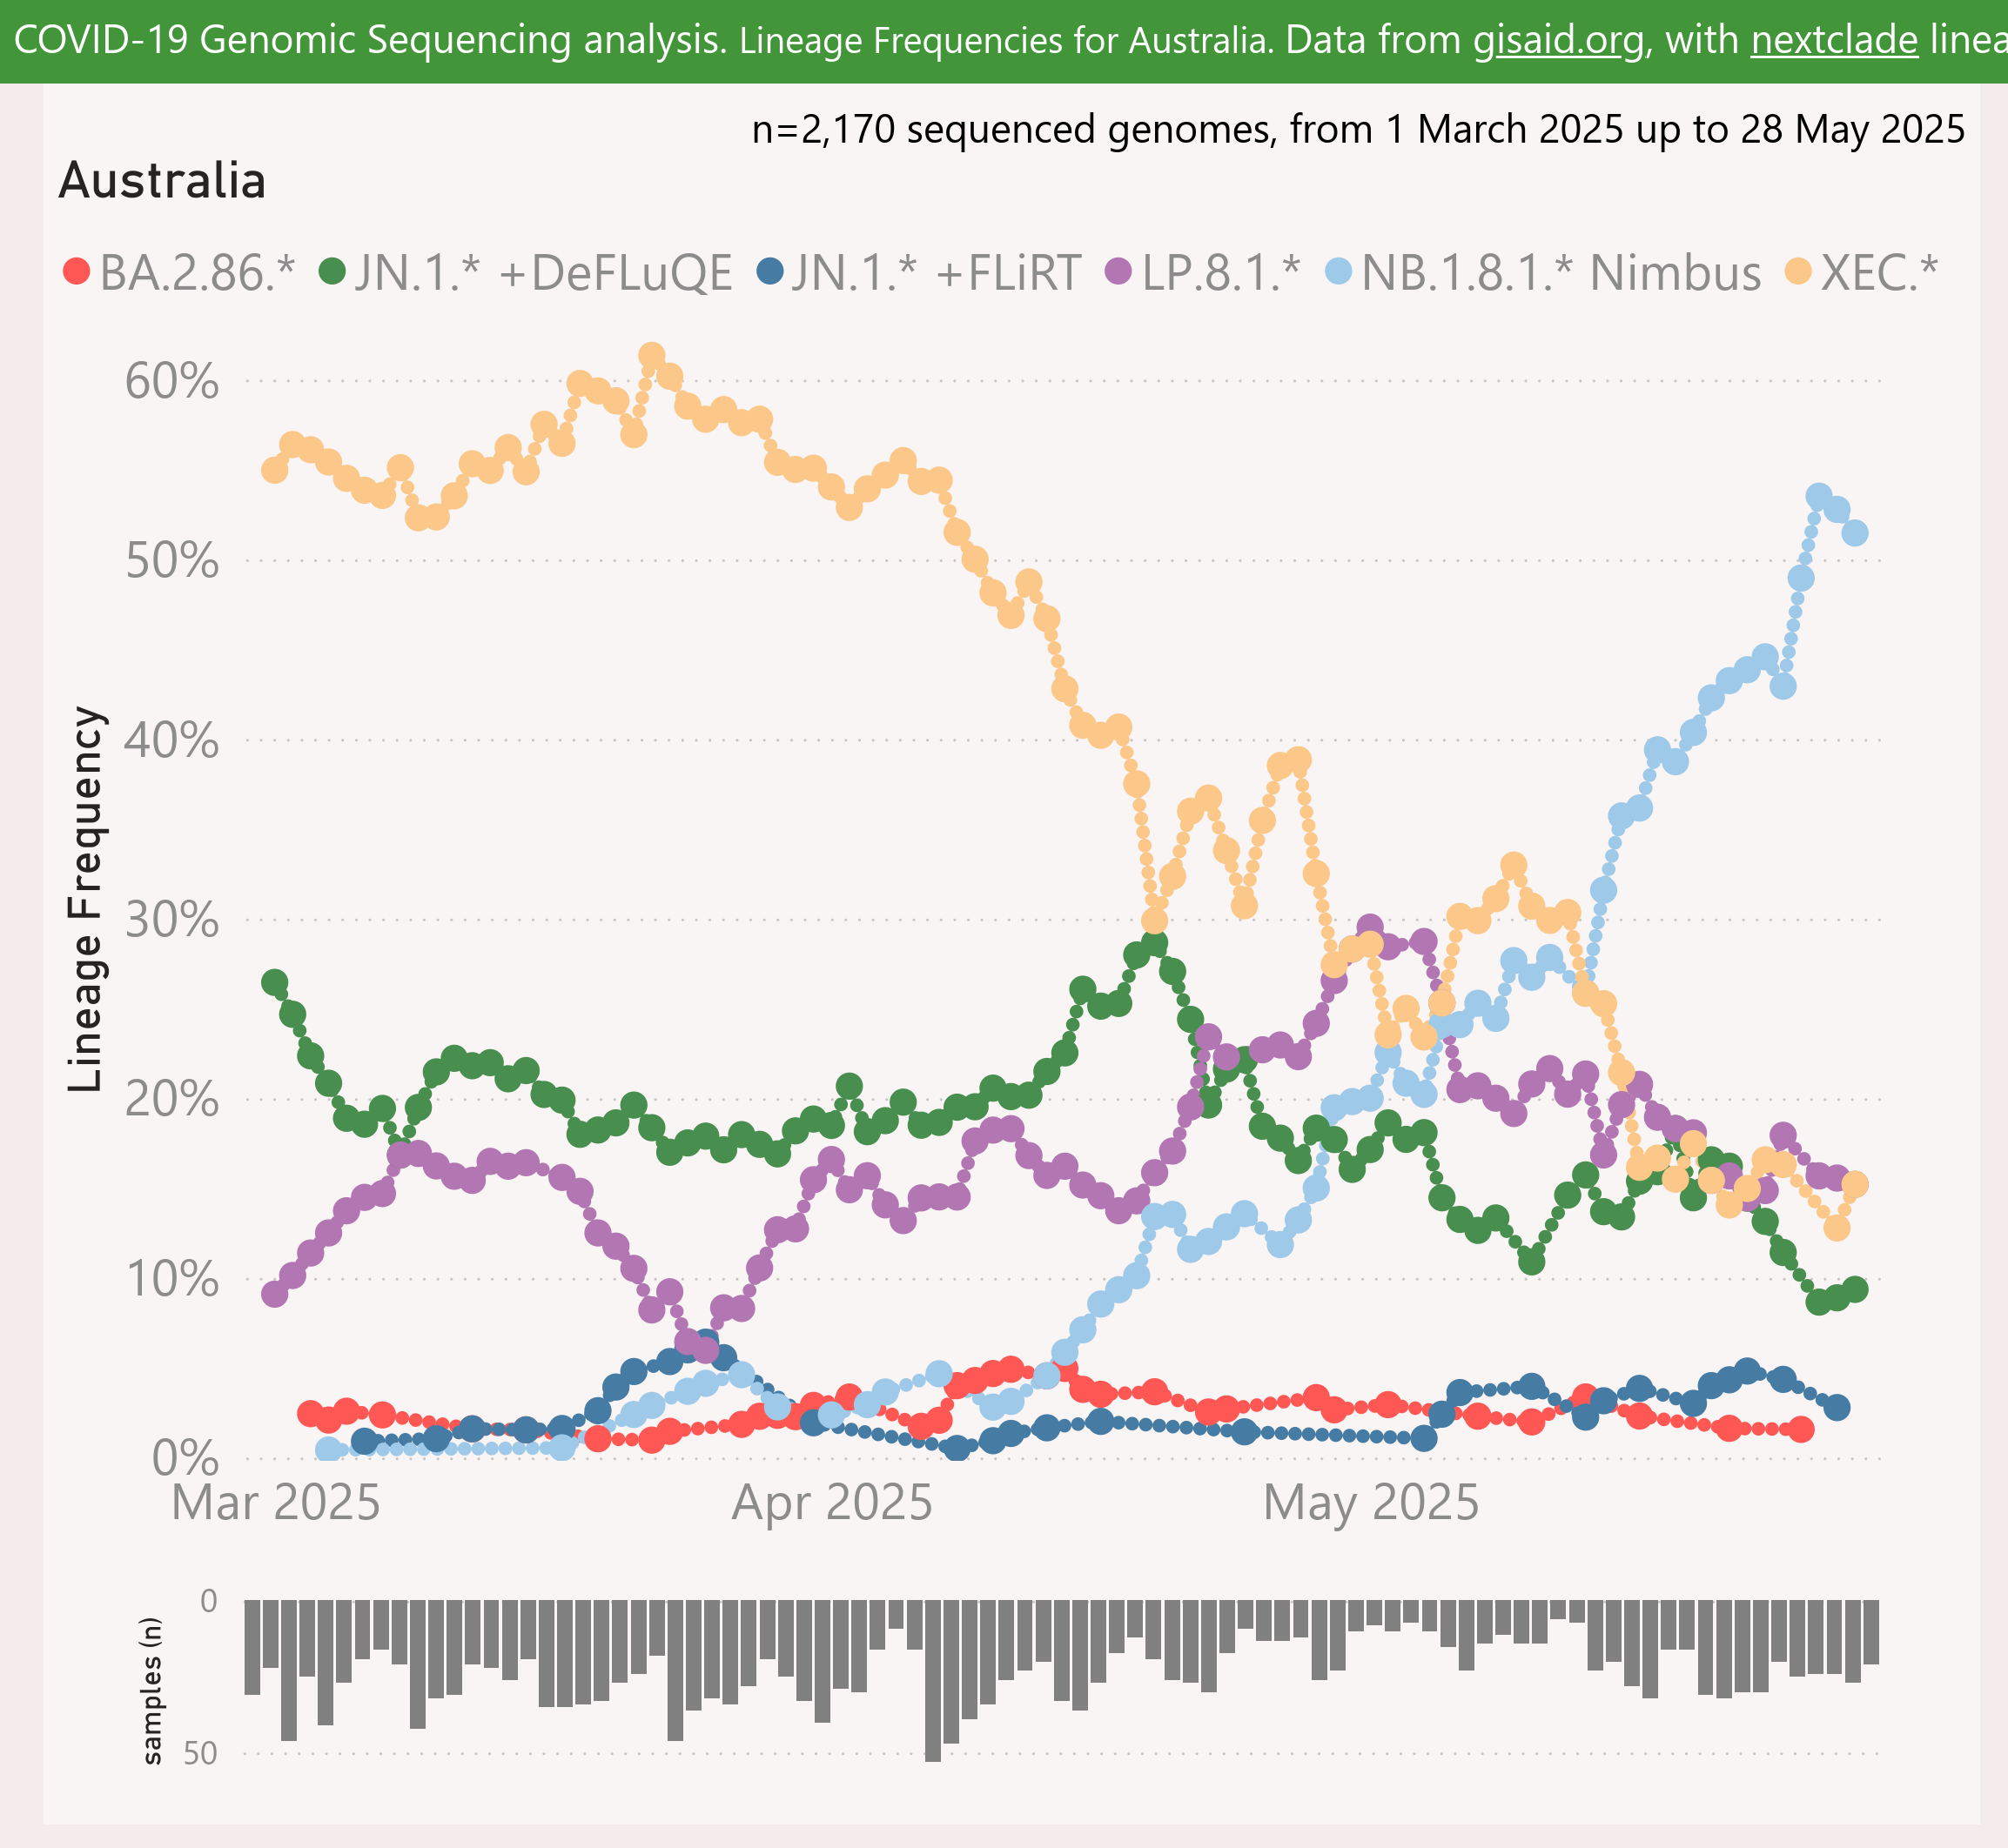Select the light blue NB.1.8.1.* Nimbus legend dot
The width and height of the screenshot is (2008, 1848).
(x=1339, y=271)
